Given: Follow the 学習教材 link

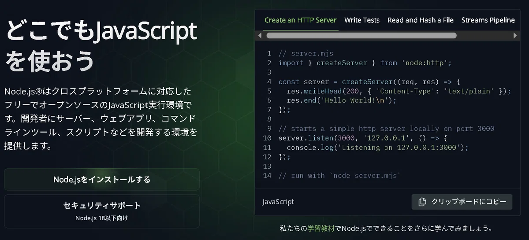Looking at the screenshot, I should pos(320,229).
